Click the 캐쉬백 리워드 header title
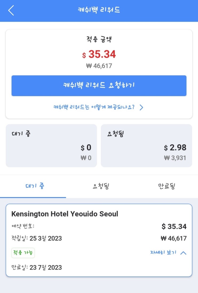 point(99,10)
